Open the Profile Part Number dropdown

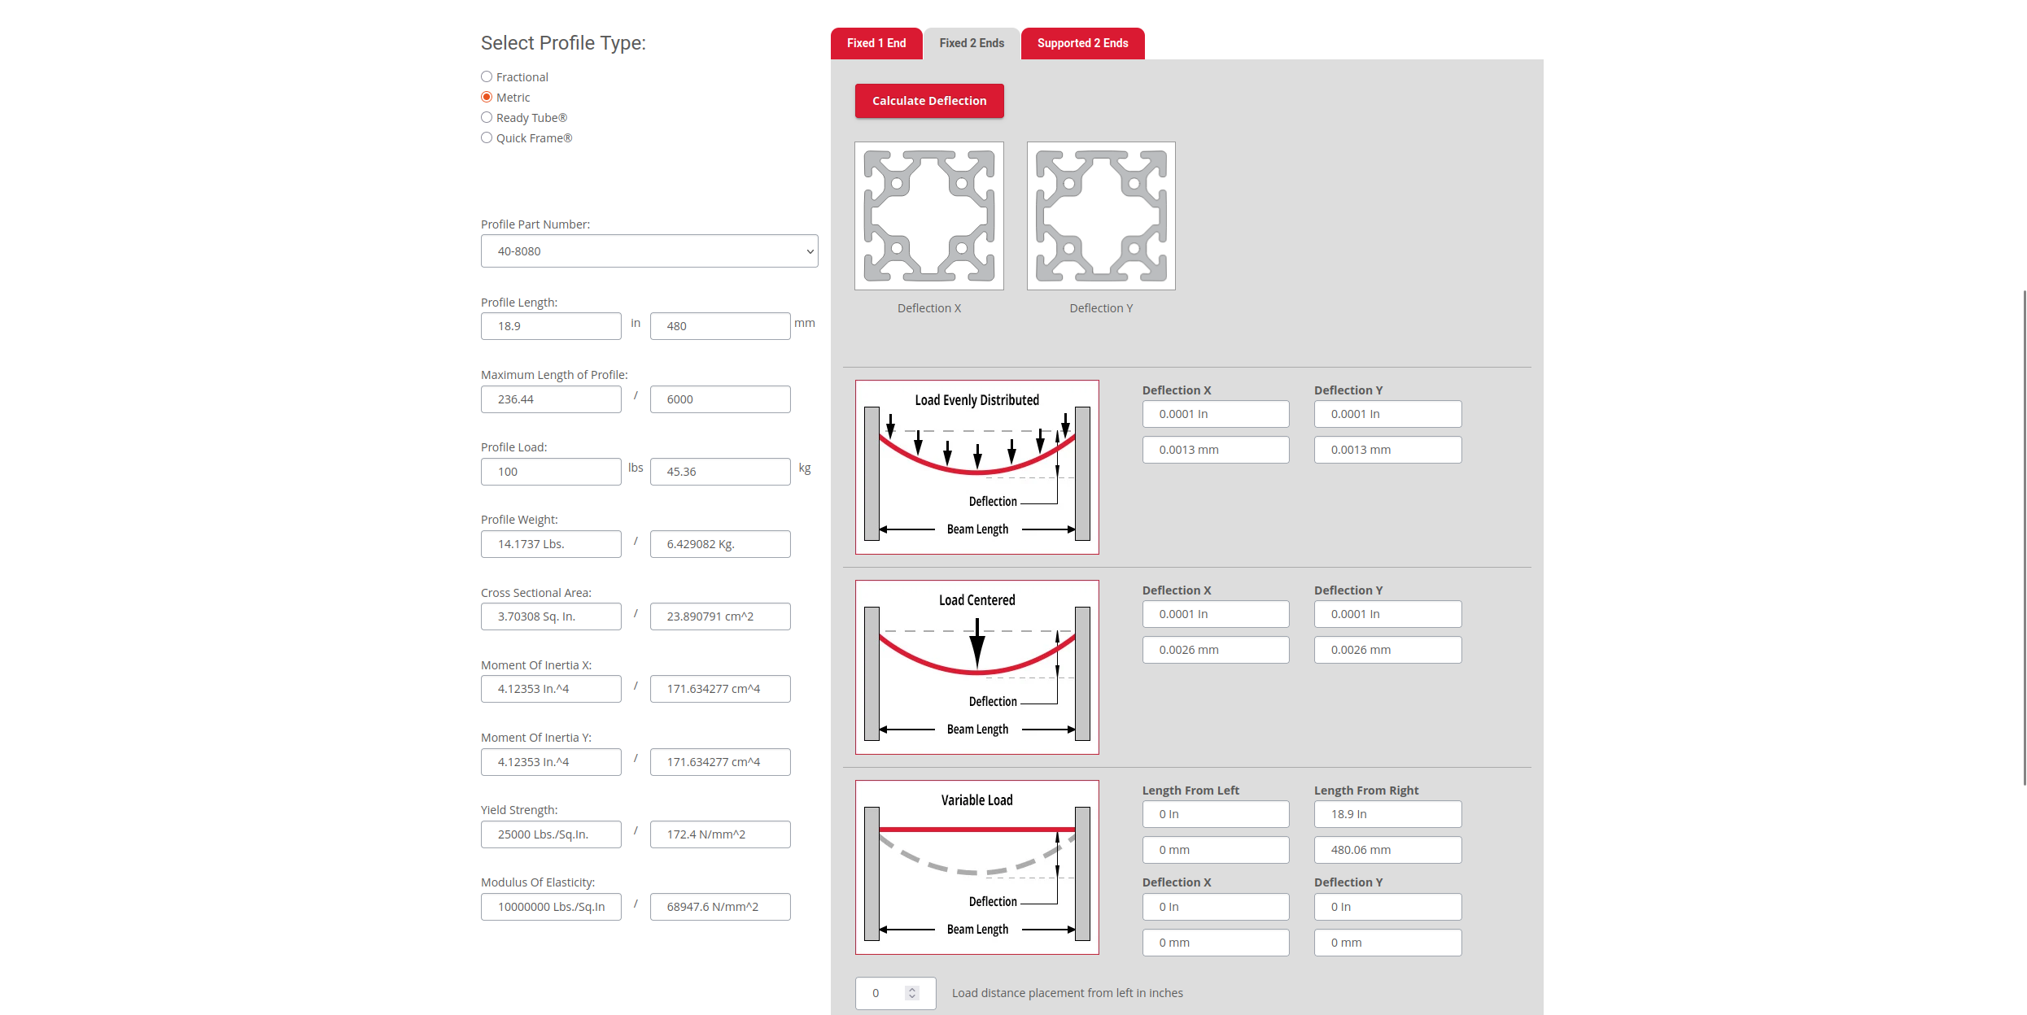[649, 251]
